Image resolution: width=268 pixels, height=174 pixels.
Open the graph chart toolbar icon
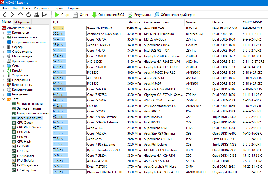(x=45, y=15)
